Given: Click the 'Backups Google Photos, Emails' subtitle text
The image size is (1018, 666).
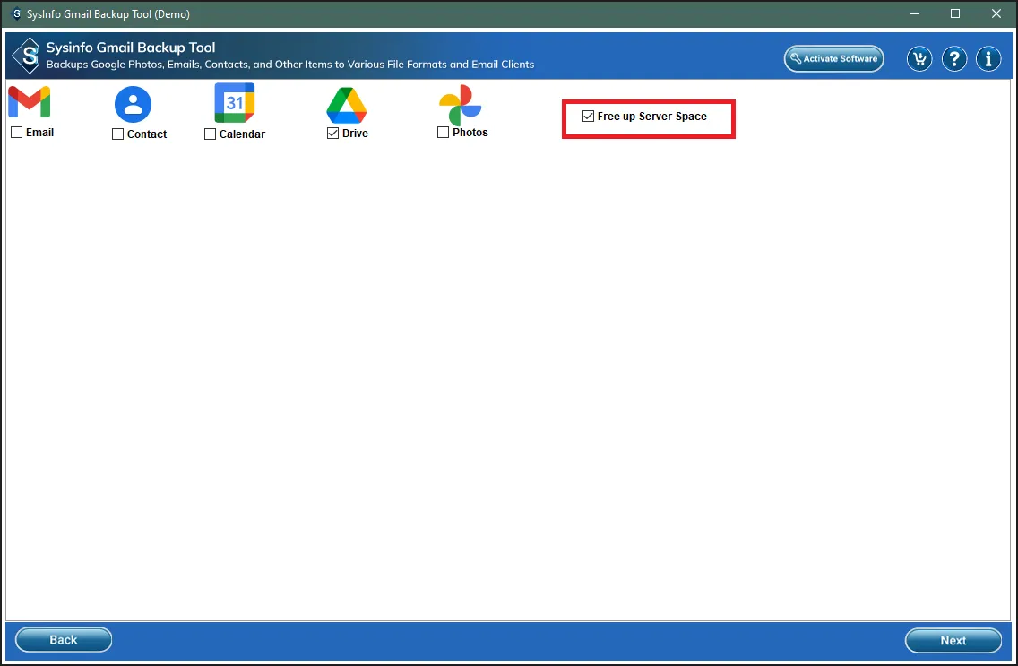Looking at the screenshot, I should tap(290, 65).
